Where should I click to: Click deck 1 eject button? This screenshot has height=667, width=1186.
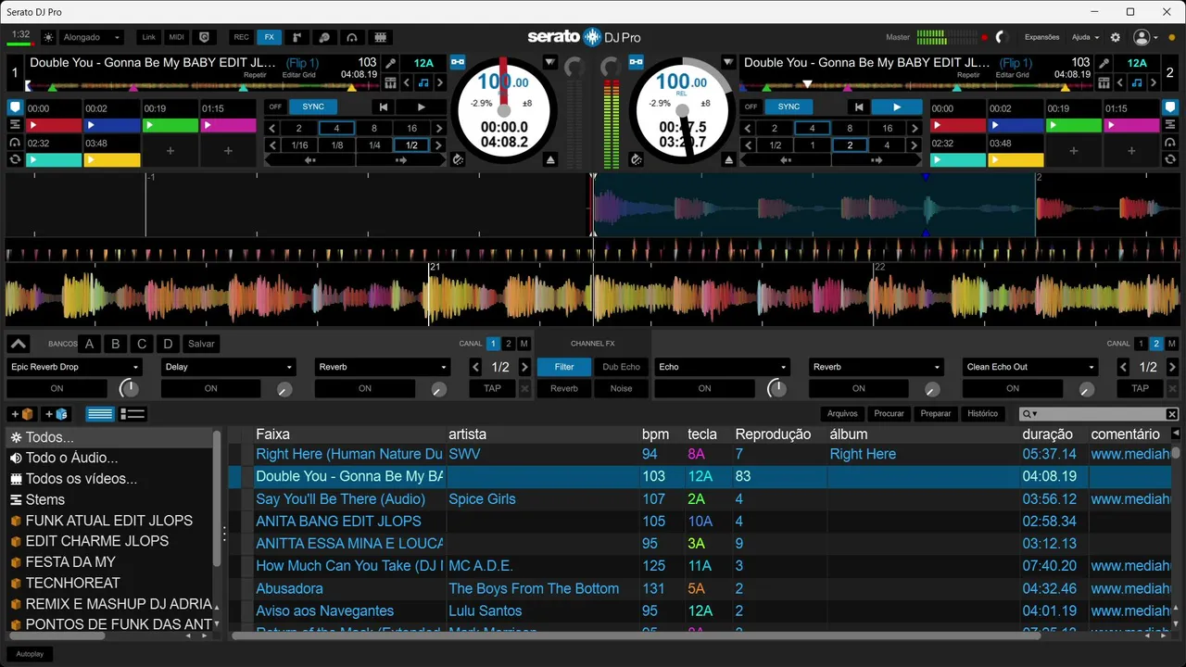click(550, 159)
